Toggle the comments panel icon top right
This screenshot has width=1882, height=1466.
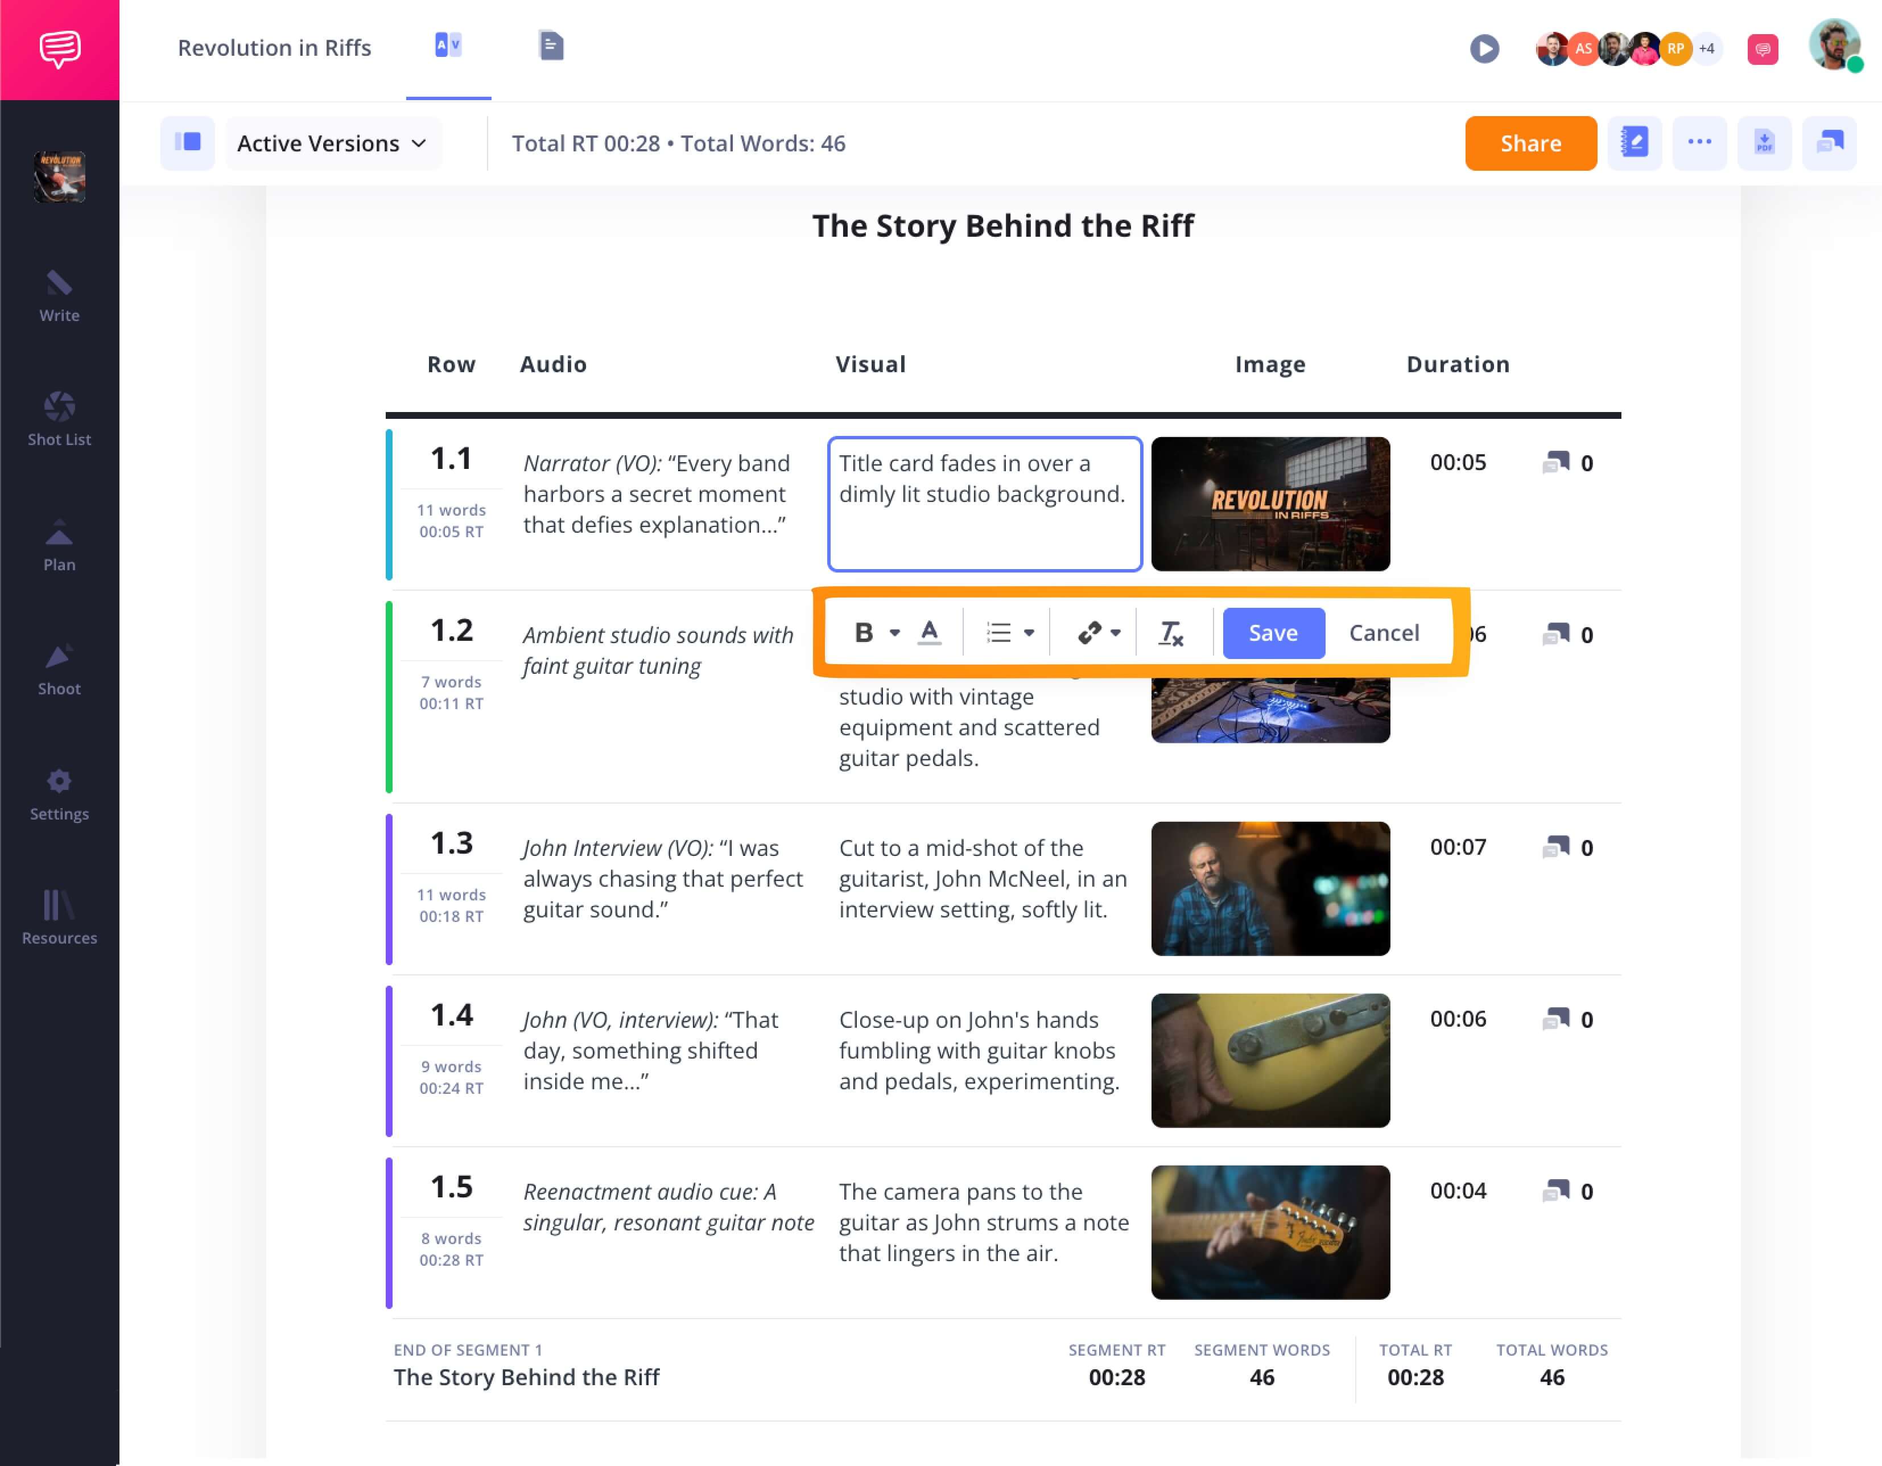[x=1829, y=143]
